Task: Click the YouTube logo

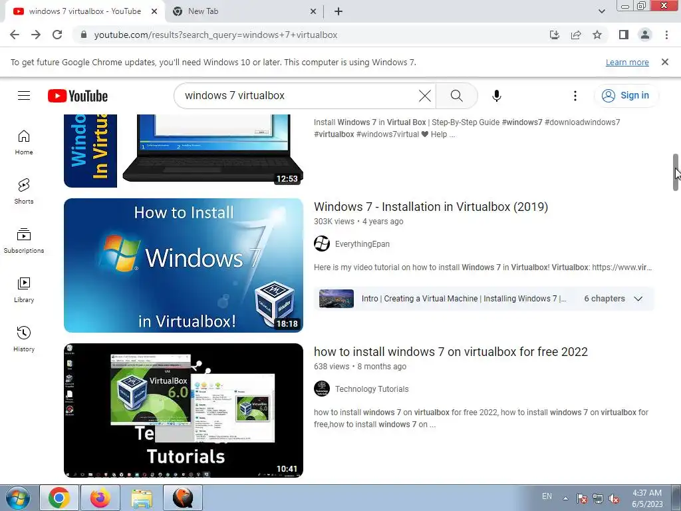Action: (78, 96)
